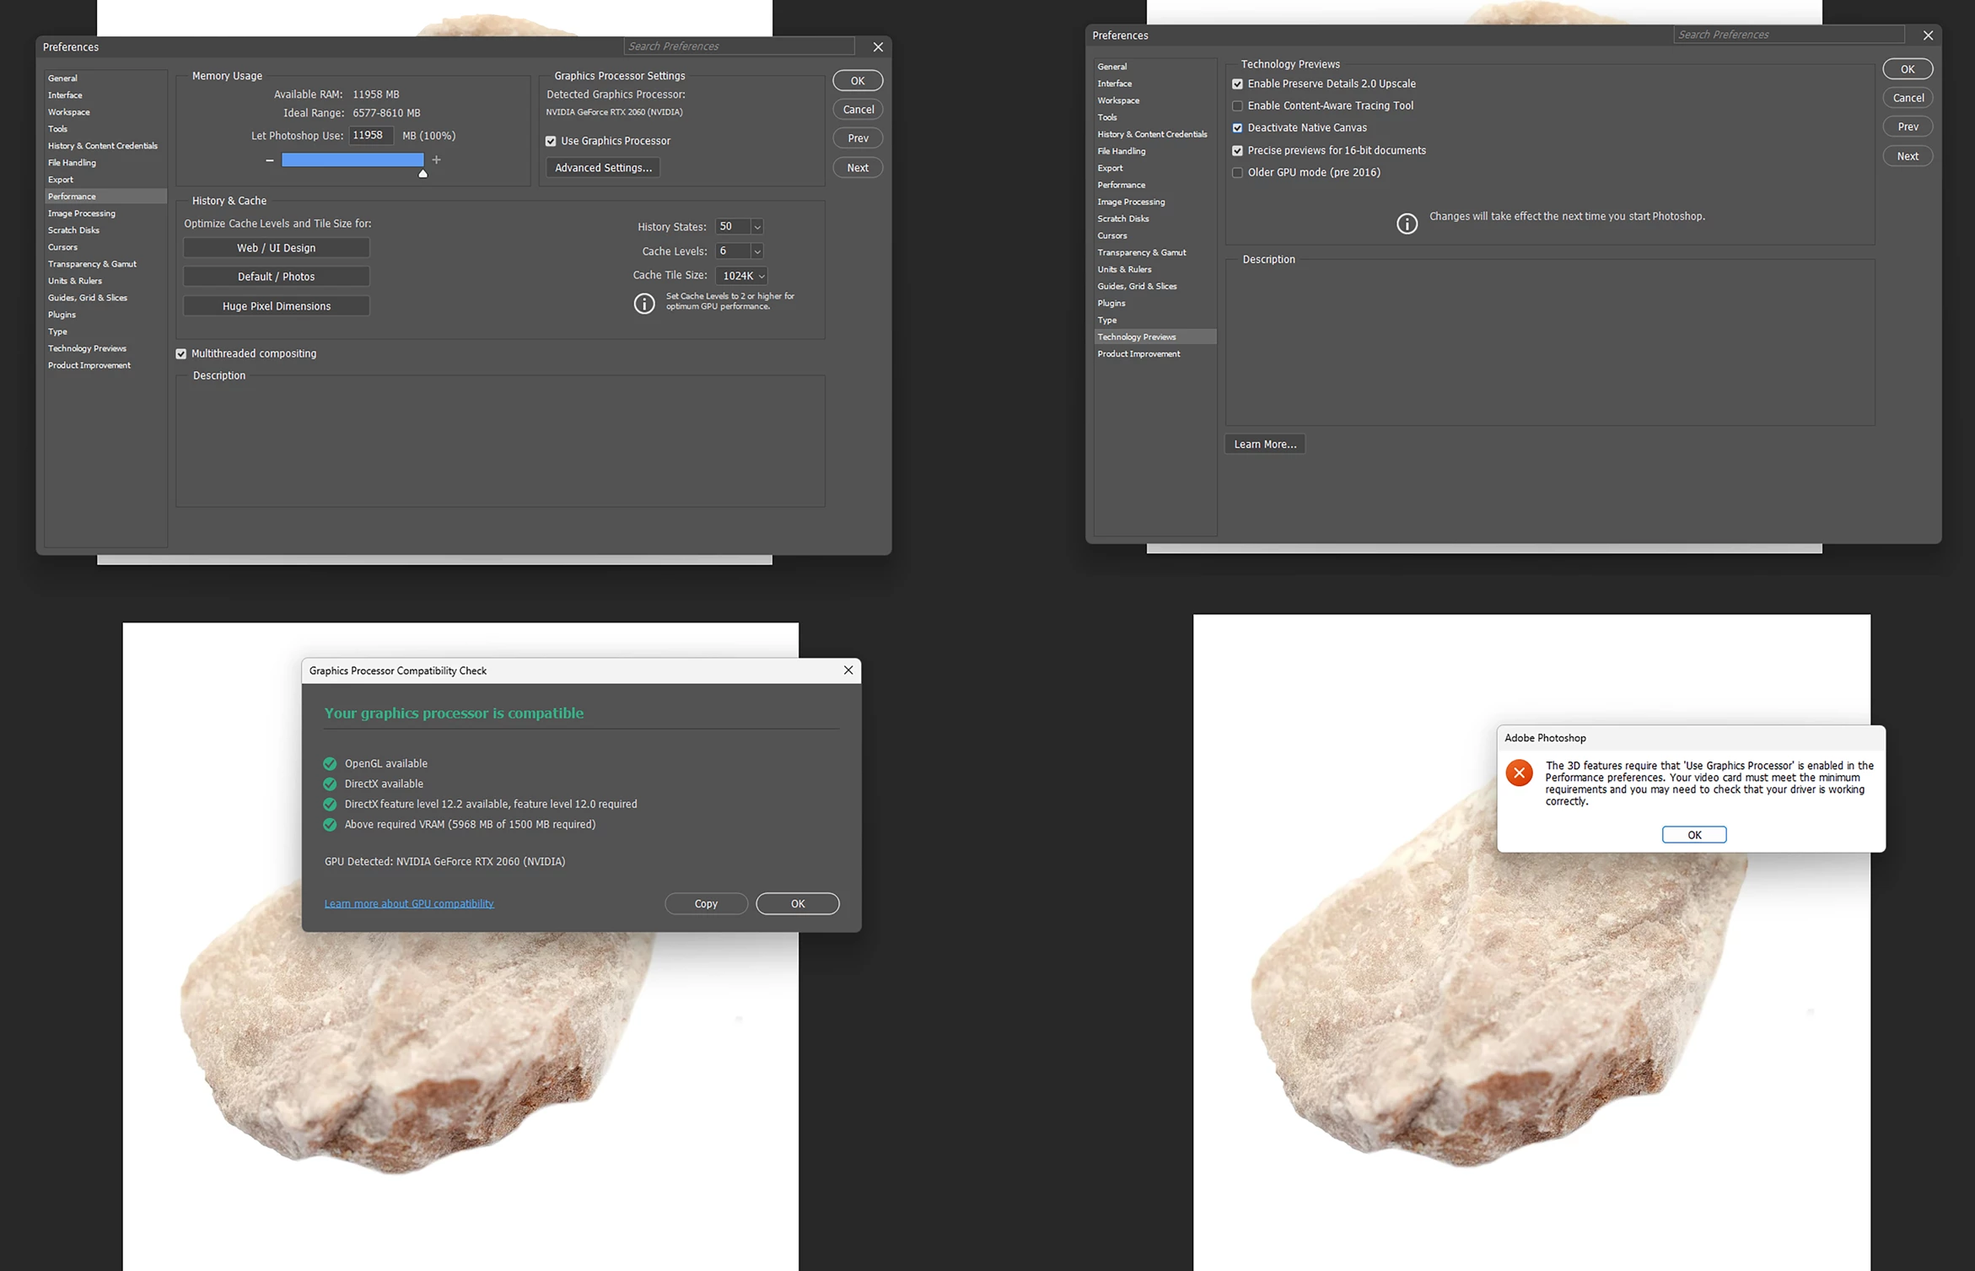Disable Multithreaded compositing checkbox
Viewport: 1975px width, 1271px height.
[181, 354]
